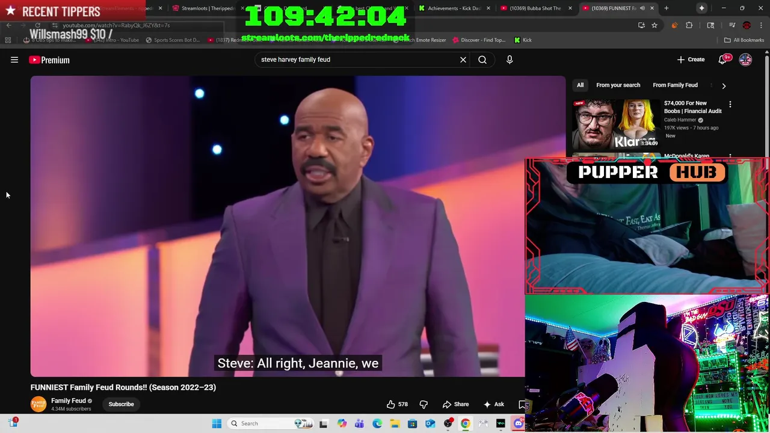Open options for the Caleb Hammer video
The image size is (770, 433).
[x=730, y=105]
